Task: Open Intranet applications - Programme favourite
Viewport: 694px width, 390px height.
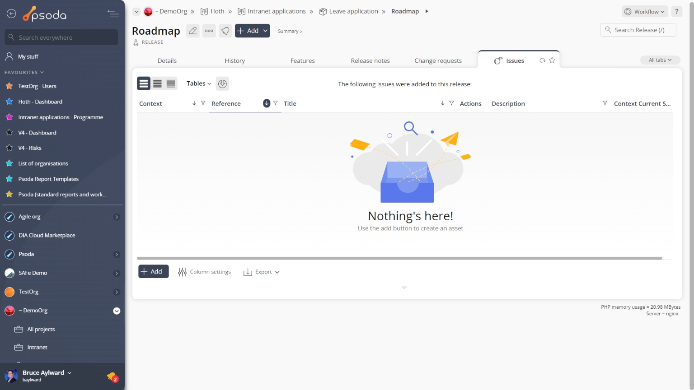Action: click(62, 117)
